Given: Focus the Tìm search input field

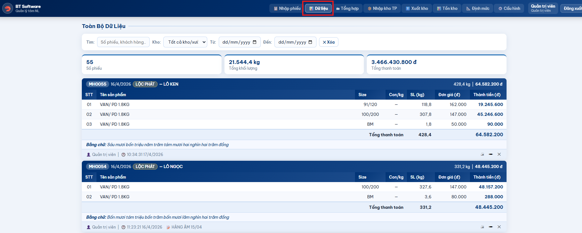Looking at the screenshot, I should [x=123, y=42].
